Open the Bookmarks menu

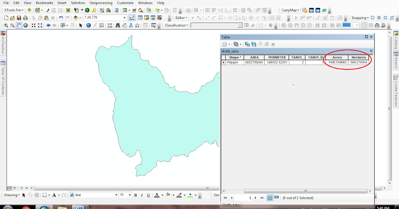[x=45, y=3]
